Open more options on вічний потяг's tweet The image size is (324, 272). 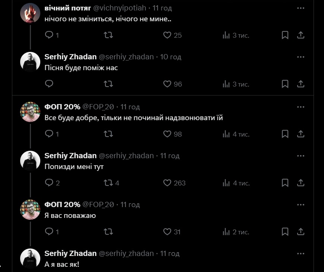coord(301,8)
